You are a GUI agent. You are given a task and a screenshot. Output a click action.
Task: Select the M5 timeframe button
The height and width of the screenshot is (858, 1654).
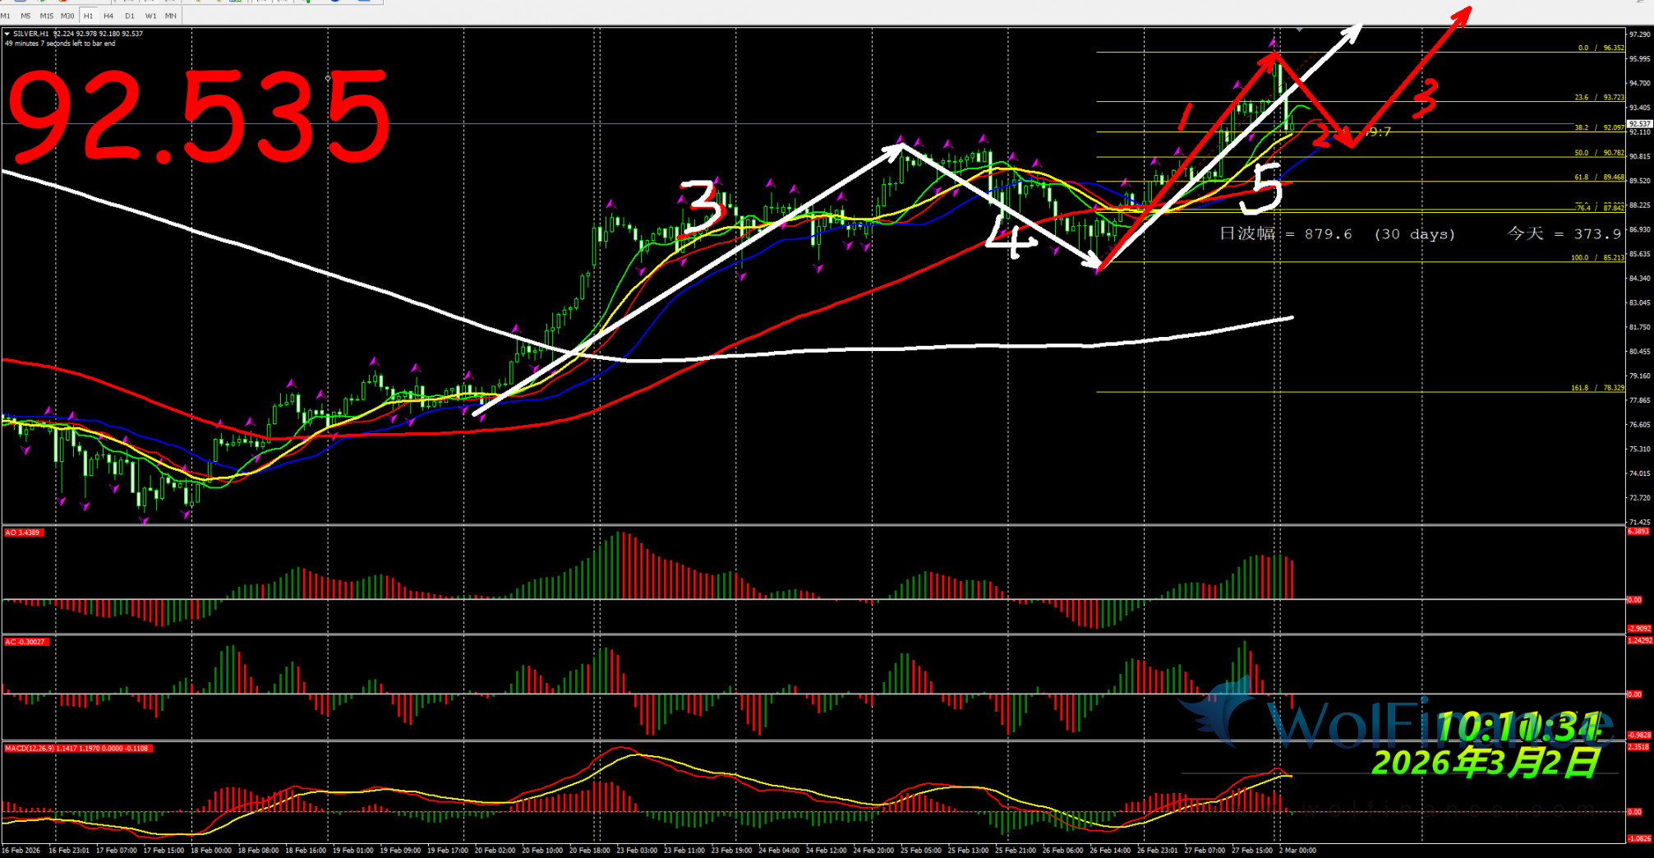pyautogui.click(x=25, y=16)
